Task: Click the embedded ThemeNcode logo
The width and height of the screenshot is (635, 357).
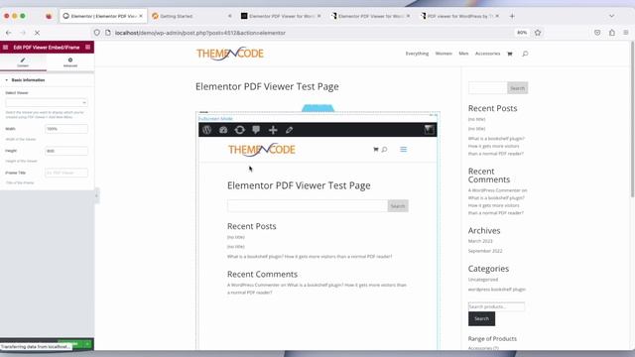Action: coord(262,150)
